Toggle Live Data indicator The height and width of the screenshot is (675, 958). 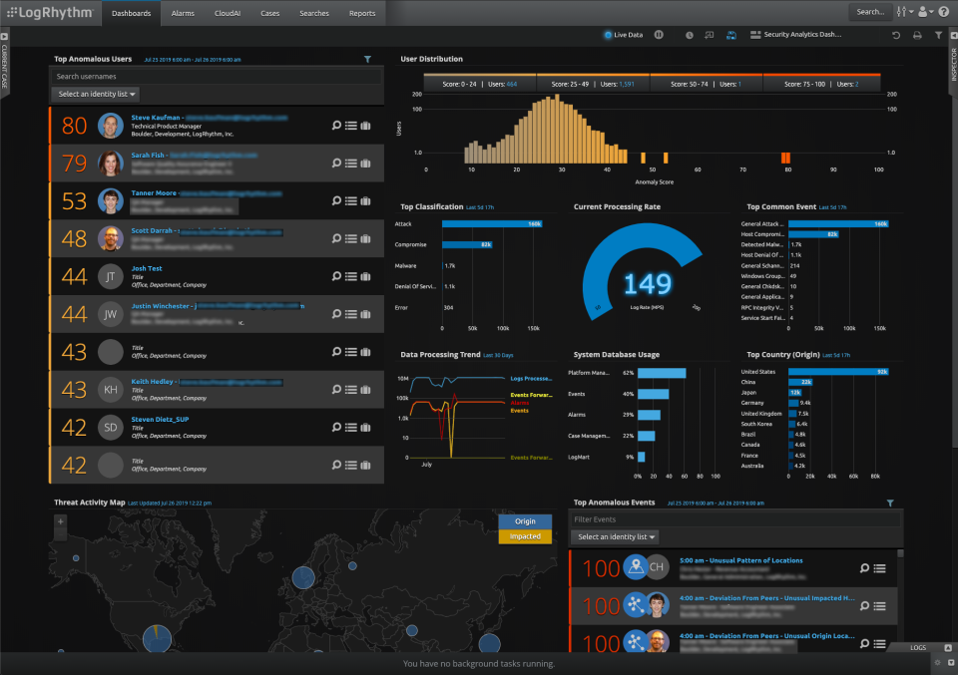(x=623, y=35)
